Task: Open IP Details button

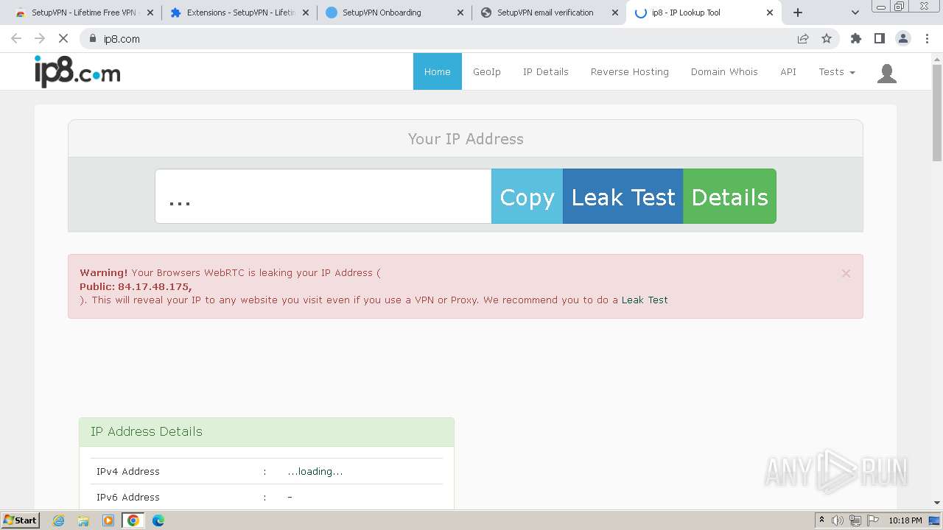Action: (729, 197)
